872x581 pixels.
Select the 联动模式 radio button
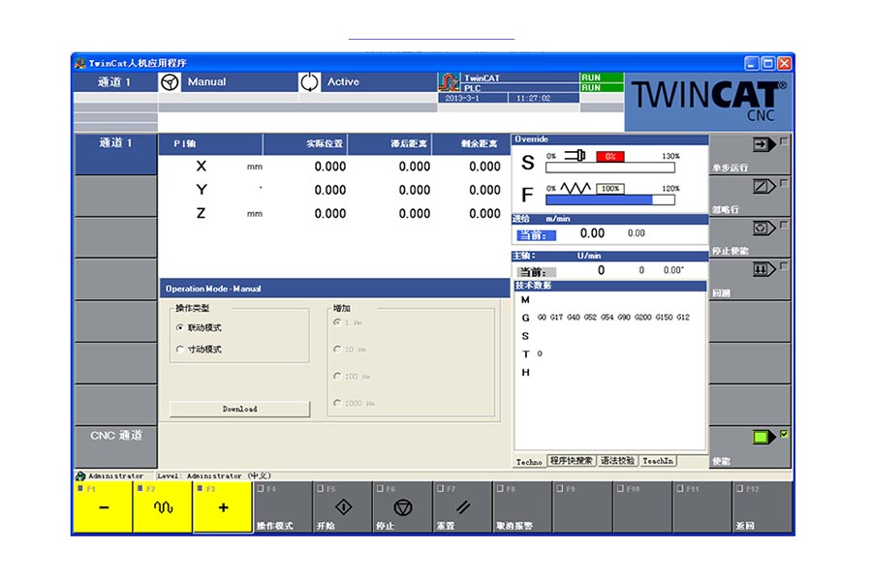tap(179, 328)
